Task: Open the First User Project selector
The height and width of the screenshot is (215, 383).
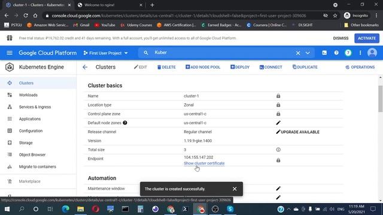Action: click(105, 53)
